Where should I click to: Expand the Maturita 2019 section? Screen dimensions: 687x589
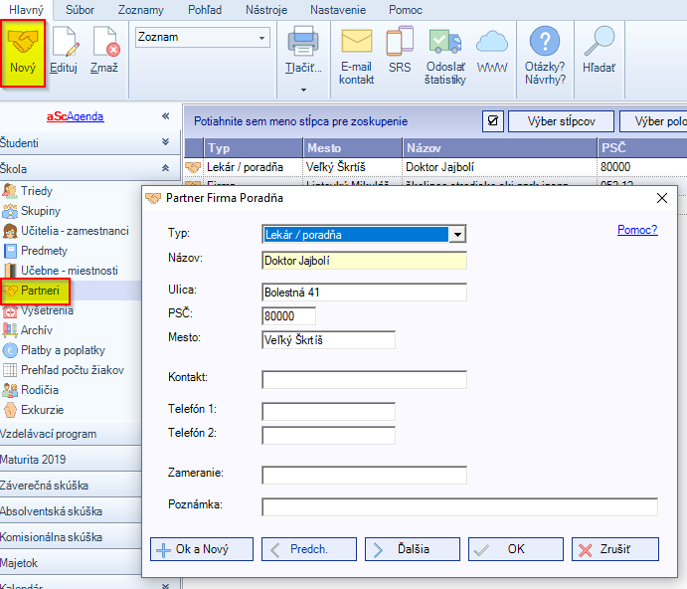(71, 460)
